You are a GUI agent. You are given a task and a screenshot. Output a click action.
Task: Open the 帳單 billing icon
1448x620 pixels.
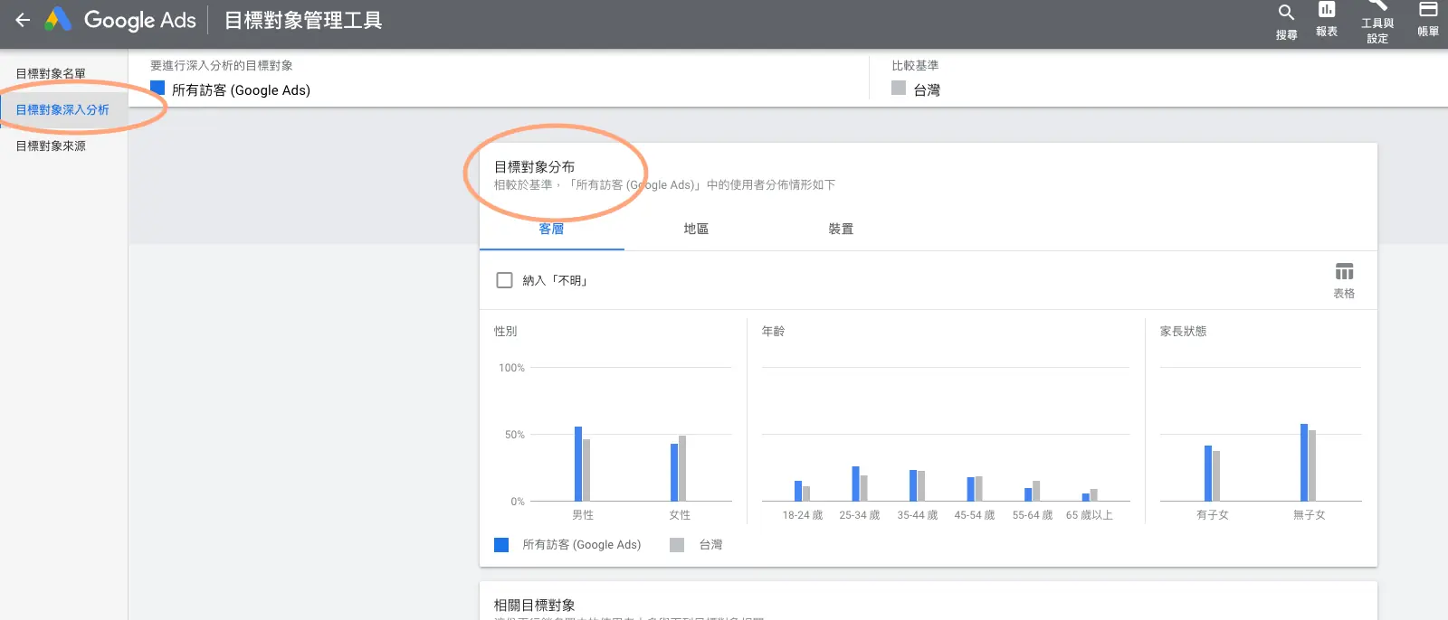[x=1428, y=20]
